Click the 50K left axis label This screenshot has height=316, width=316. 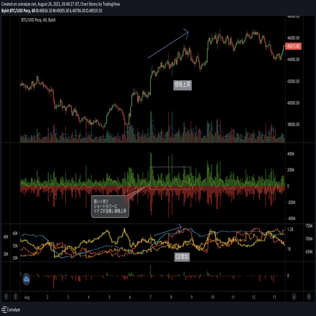point(15,258)
